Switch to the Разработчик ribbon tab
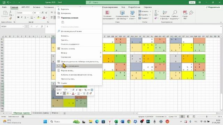Screen dimensions: 223x125 click(134, 7)
